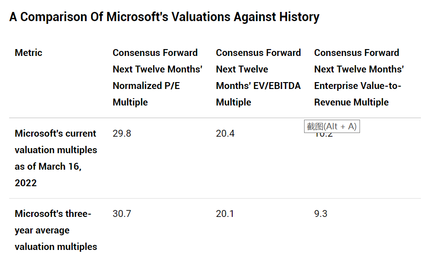The width and height of the screenshot is (436, 266).
Task: Select the three-year average EV/EBITDA value 20.1
Action: pos(225,214)
